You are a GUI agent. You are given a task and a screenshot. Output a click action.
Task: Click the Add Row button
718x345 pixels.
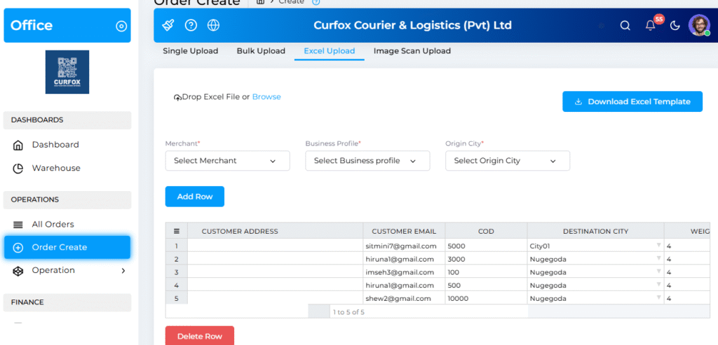click(x=194, y=197)
